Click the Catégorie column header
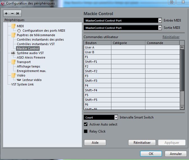 (x=128, y=43)
